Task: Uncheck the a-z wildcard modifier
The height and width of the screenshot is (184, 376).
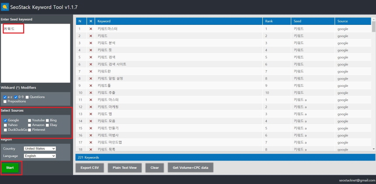Action: coord(5,97)
